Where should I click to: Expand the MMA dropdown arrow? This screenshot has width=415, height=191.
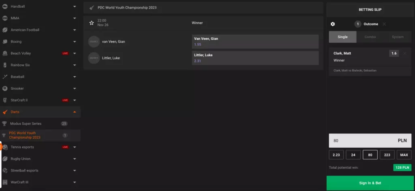click(75, 18)
